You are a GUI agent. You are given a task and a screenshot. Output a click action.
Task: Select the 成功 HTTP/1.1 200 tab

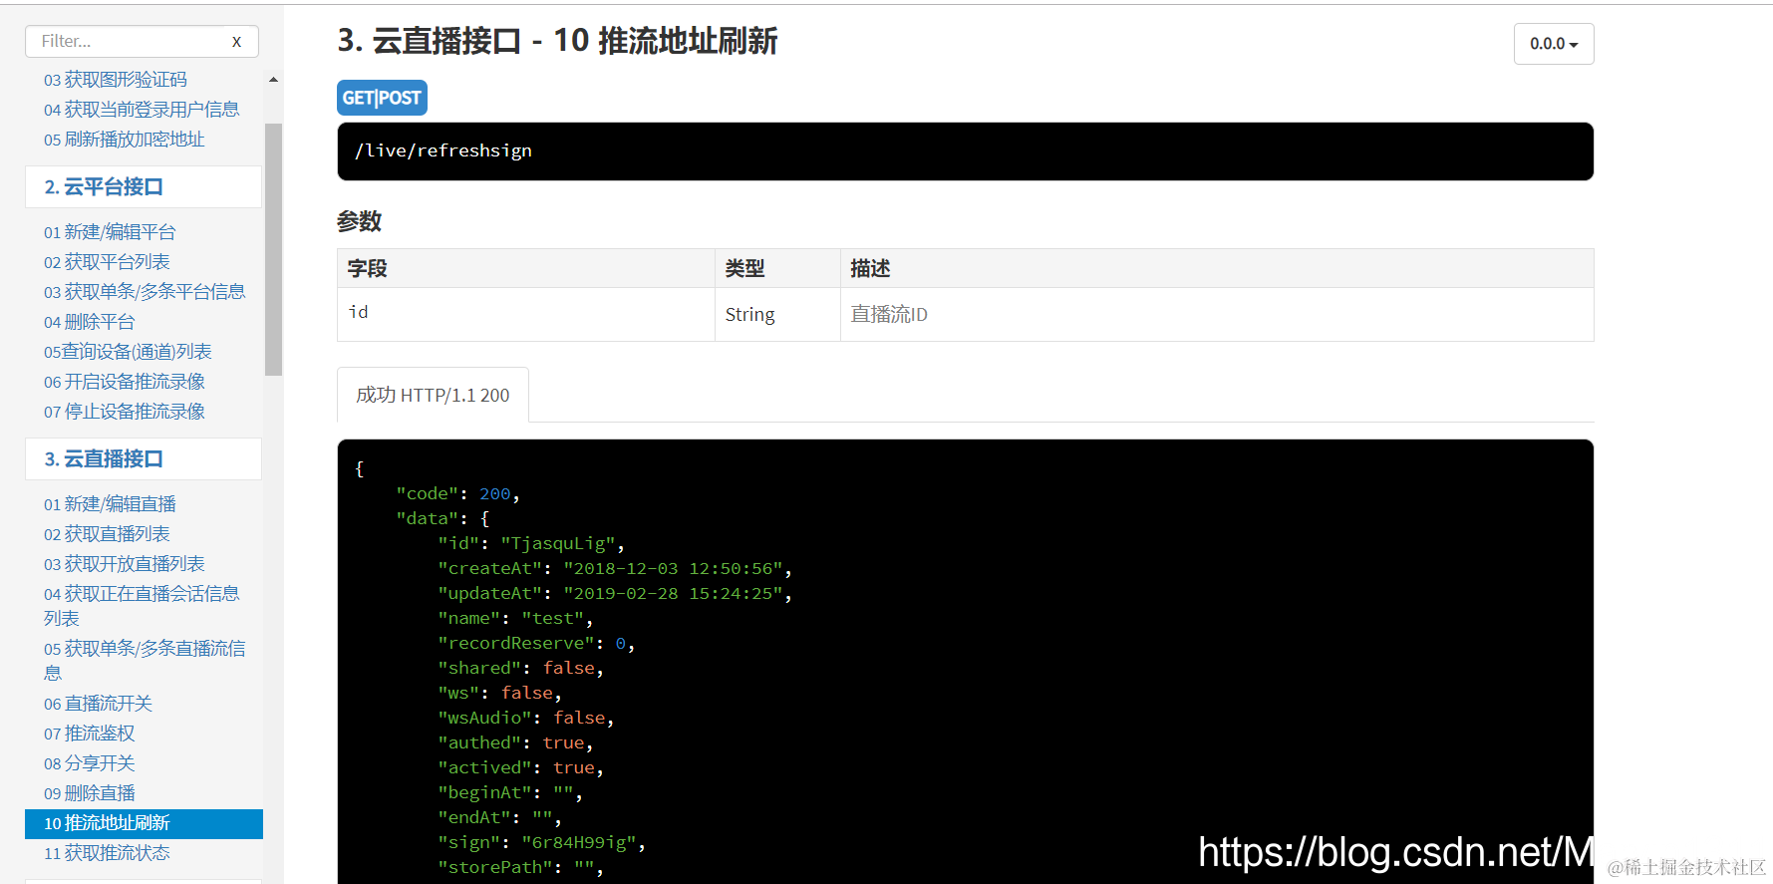tap(433, 396)
